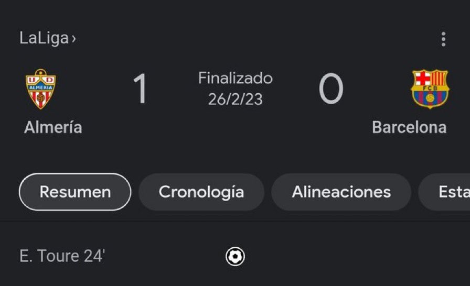Click the chevron arrow next to LaLiga
This screenshot has width=470, height=286.
tap(74, 39)
